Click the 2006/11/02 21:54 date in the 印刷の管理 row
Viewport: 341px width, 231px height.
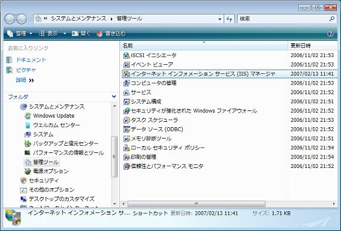pos(312,157)
